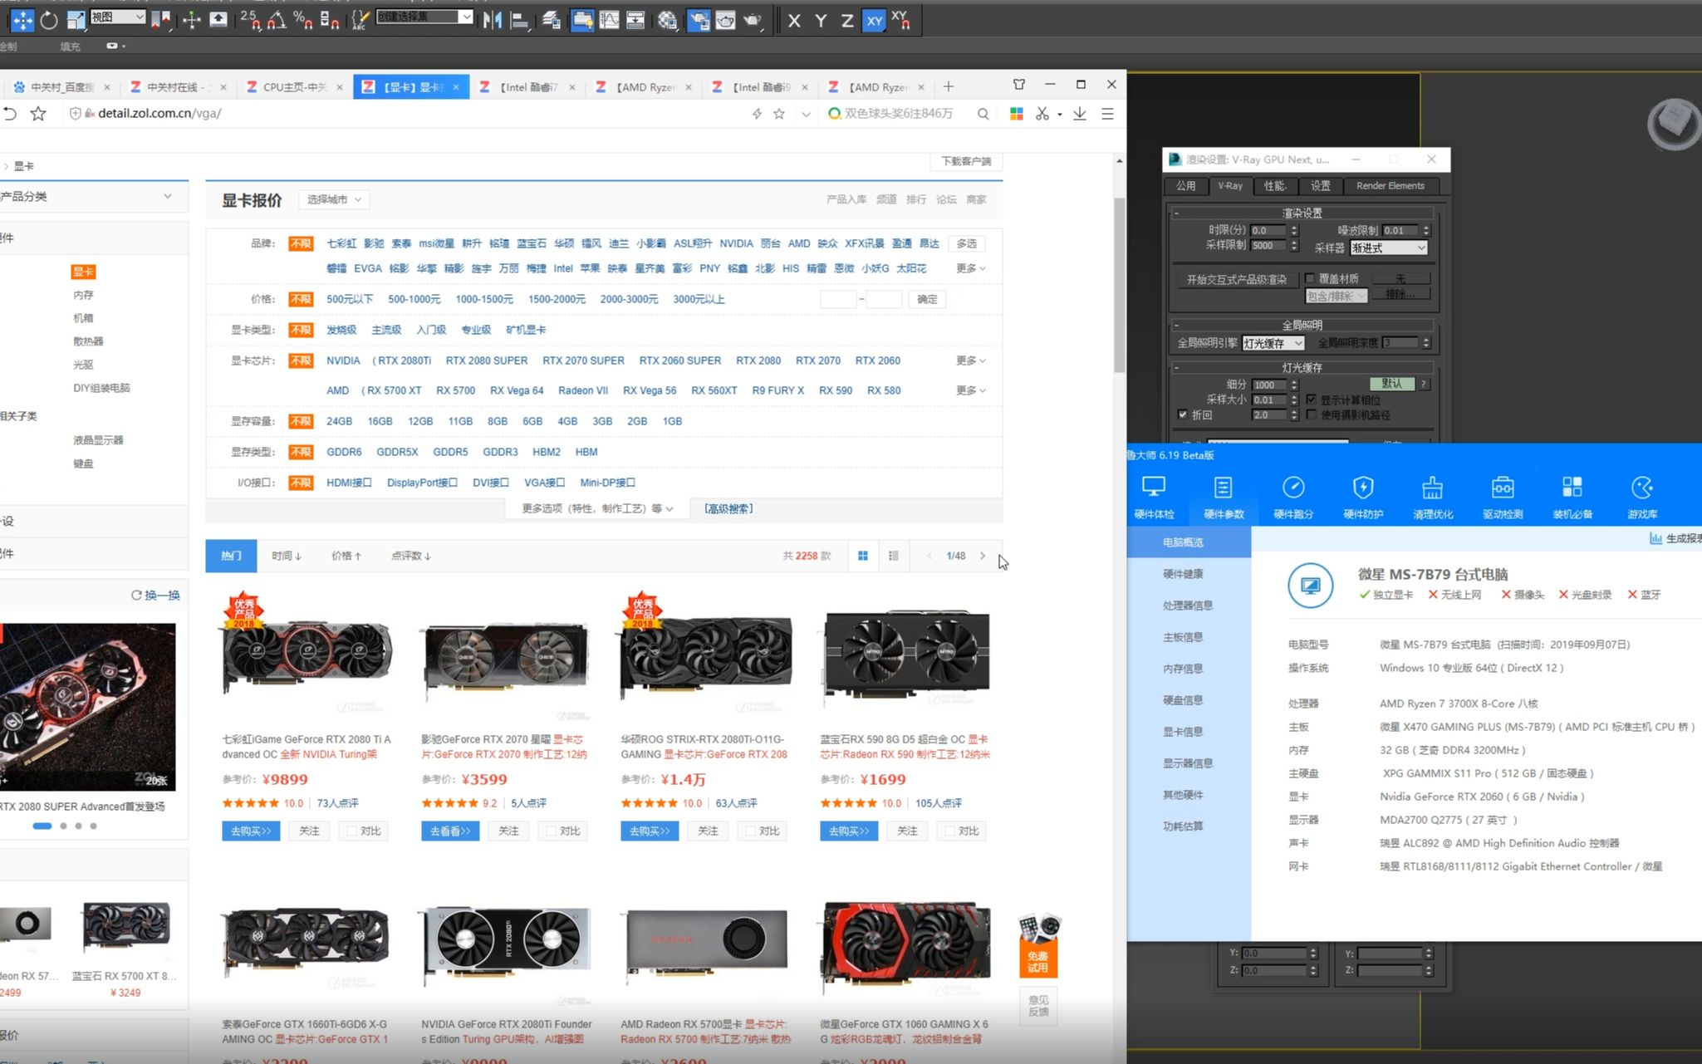Image resolution: width=1702 pixels, height=1064 pixels.
Task: Switch to the Render Elements tab
Action: (1390, 186)
